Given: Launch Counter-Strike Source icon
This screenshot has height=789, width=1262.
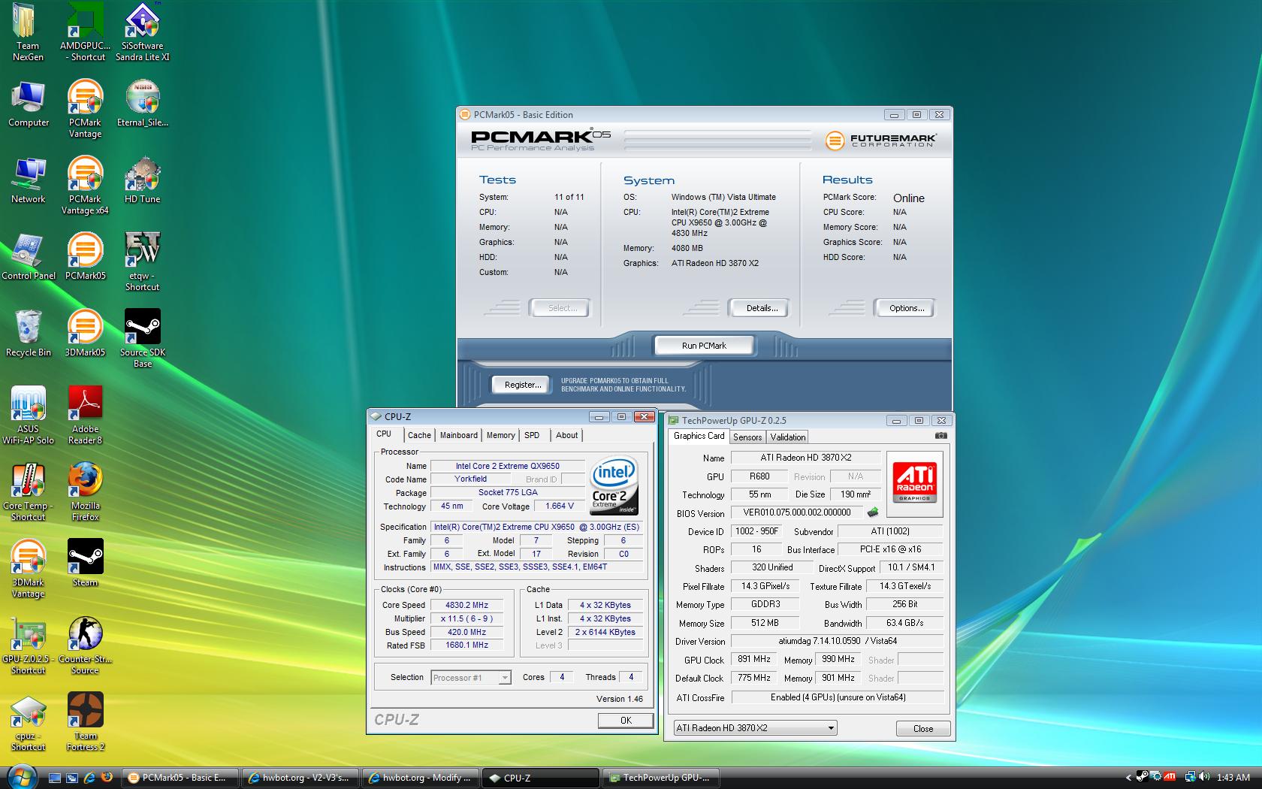Looking at the screenshot, I should tap(85, 646).
